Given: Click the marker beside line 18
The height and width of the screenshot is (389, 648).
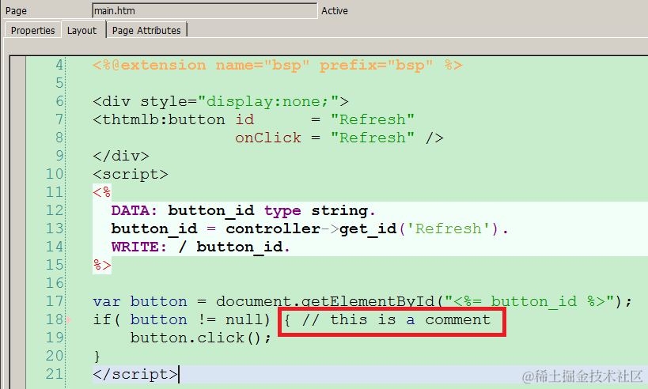Looking at the screenshot, I should 69,319.
